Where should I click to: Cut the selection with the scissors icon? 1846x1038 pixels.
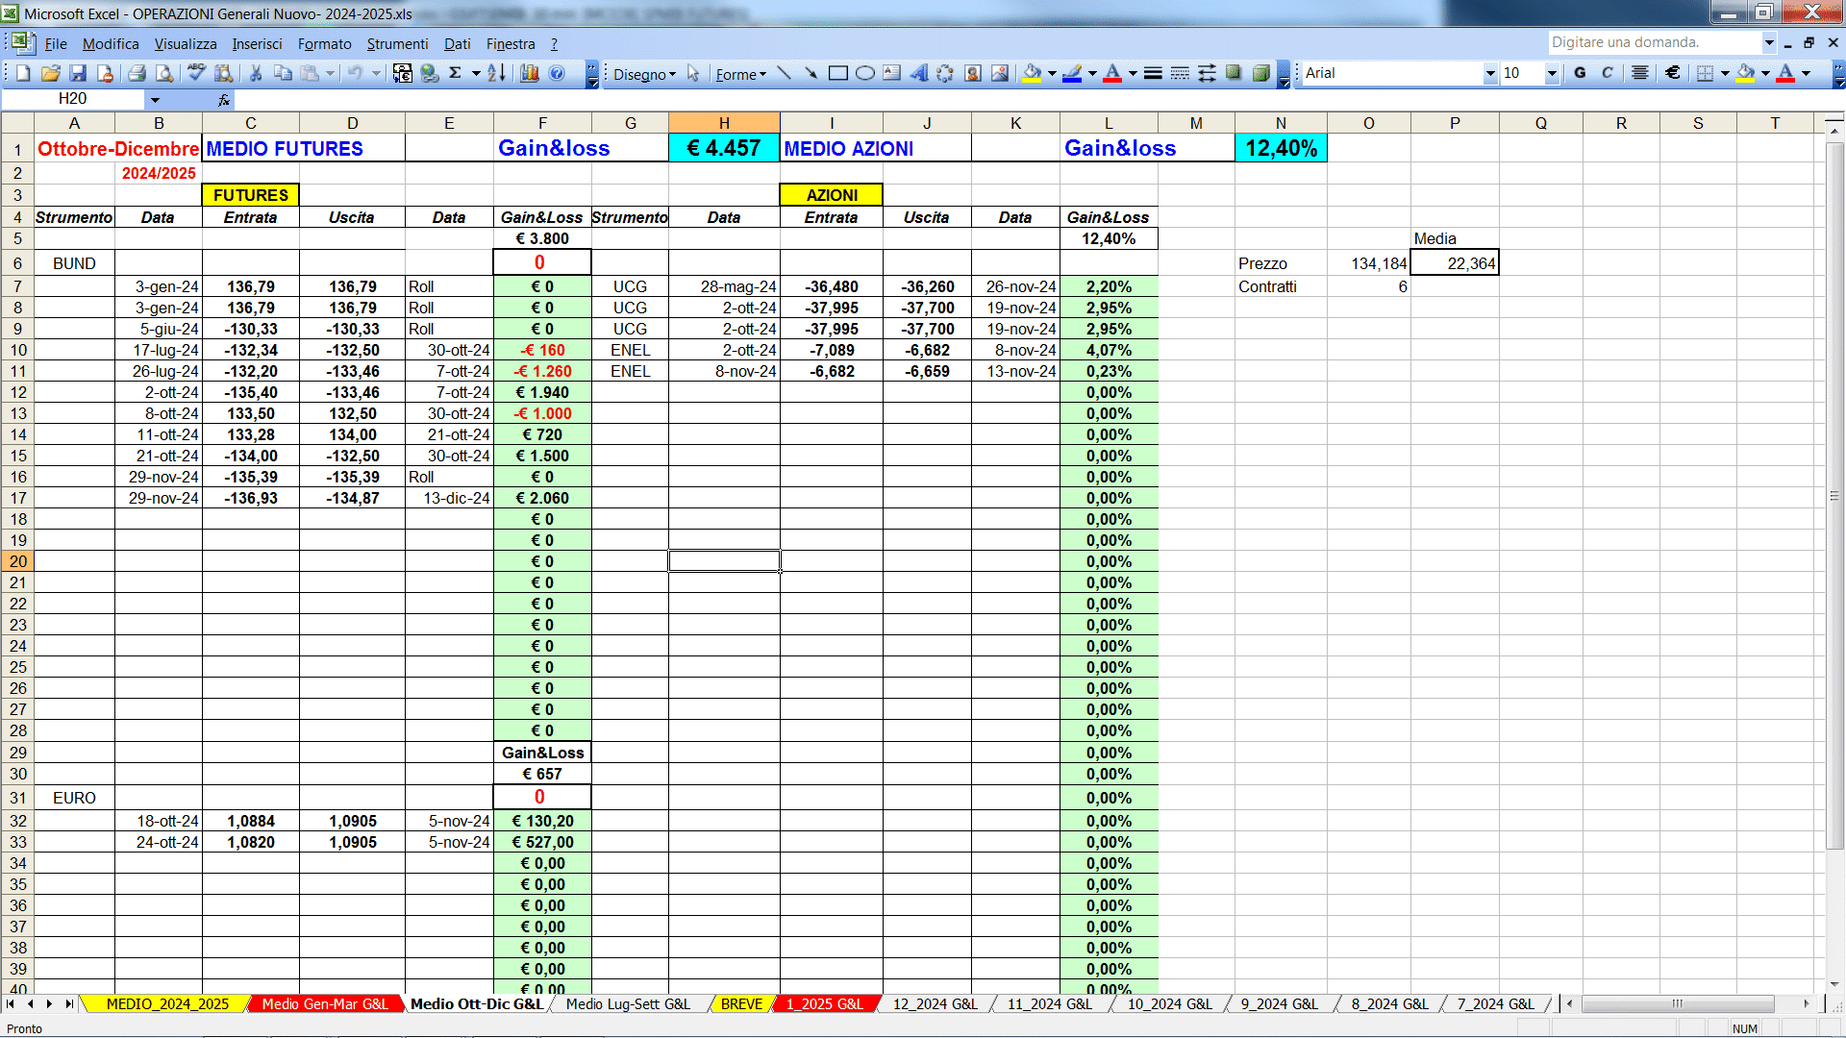(x=256, y=73)
